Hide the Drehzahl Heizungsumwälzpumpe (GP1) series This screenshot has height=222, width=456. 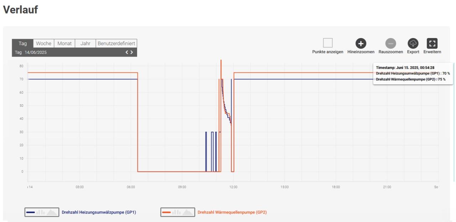coord(99,212)
